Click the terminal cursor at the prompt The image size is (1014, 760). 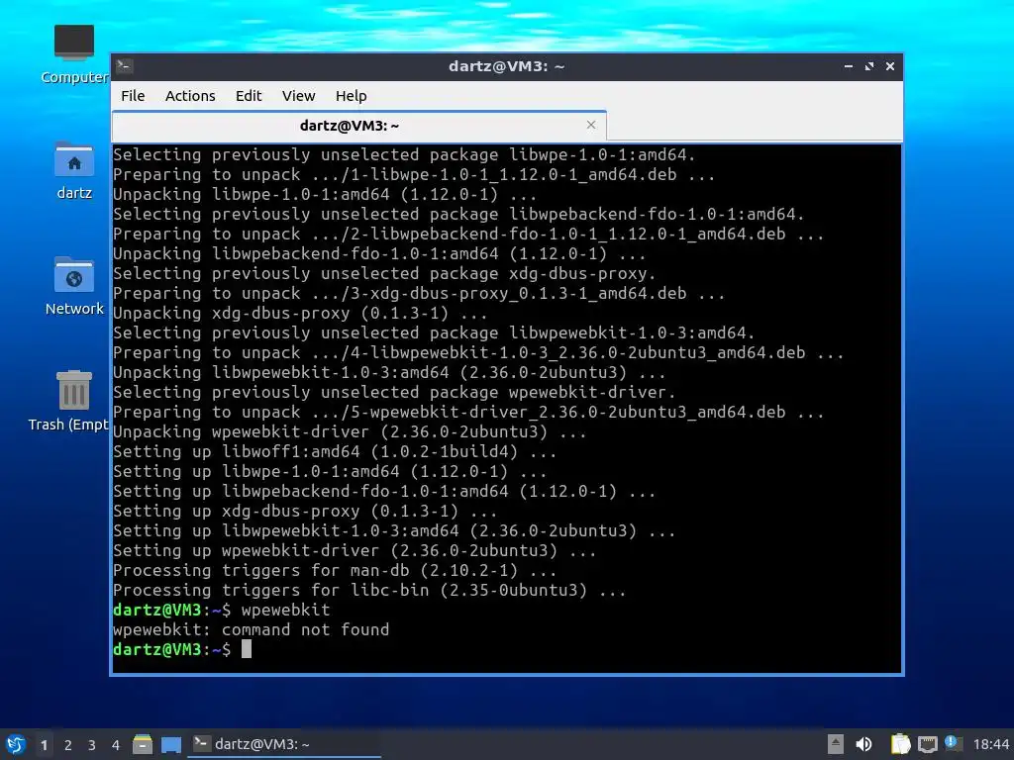pos(247,649)
